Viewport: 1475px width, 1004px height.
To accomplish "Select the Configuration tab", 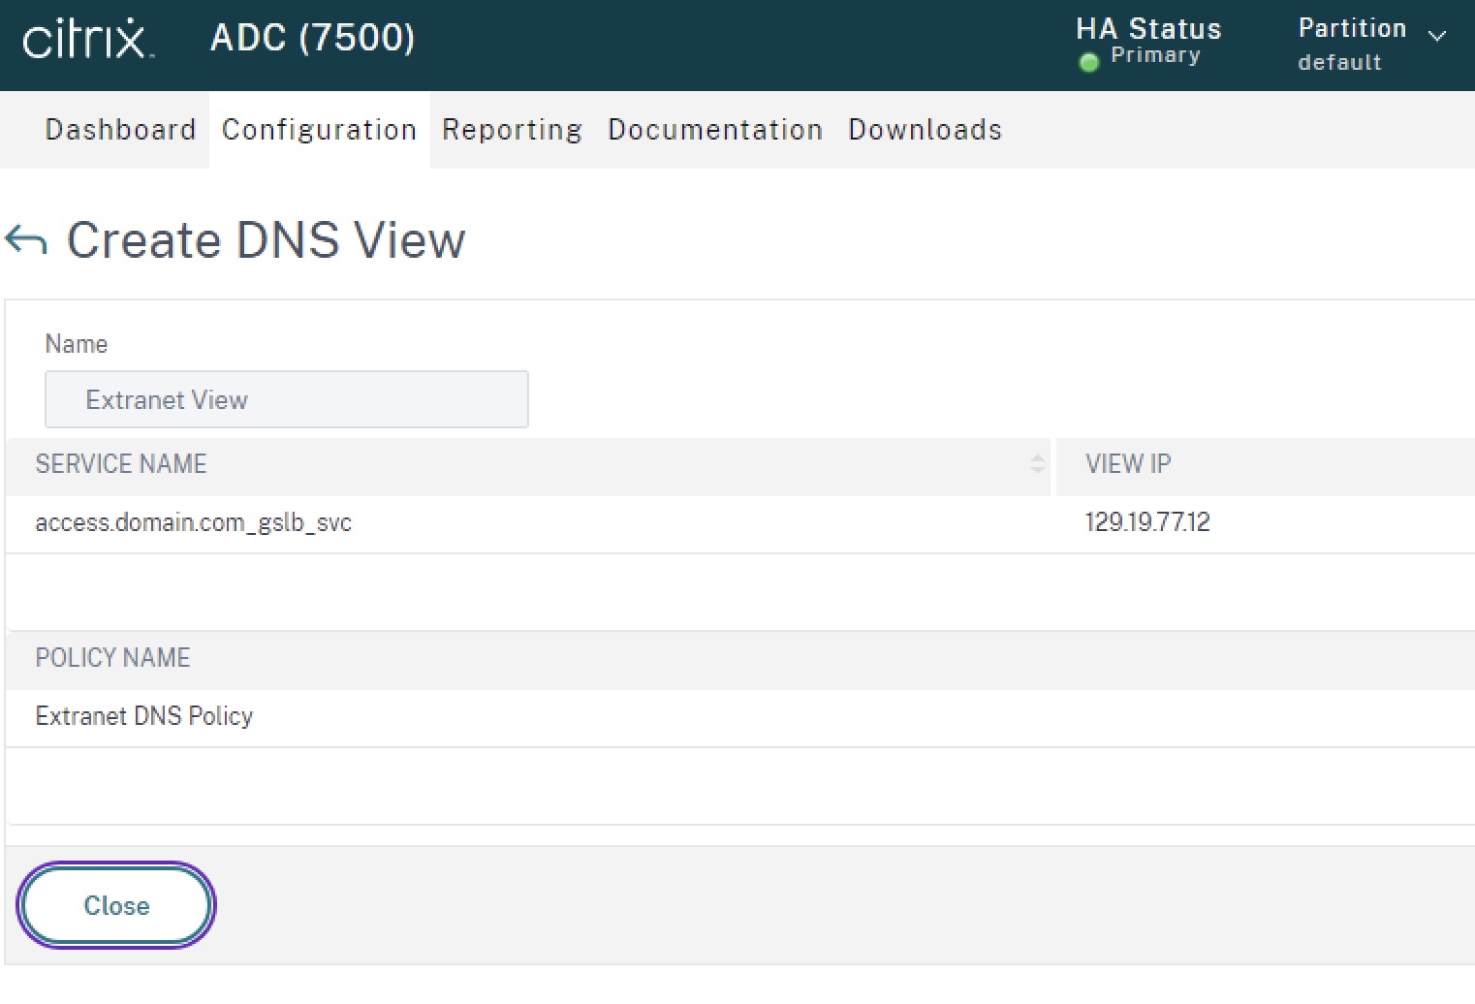I will pos(319,129).
